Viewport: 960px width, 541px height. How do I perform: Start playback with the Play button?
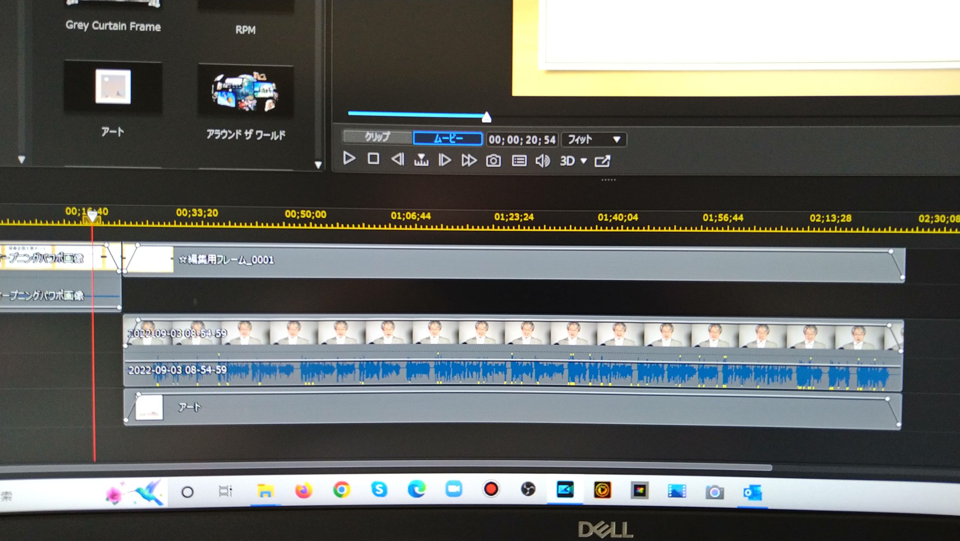click(349, 158)
